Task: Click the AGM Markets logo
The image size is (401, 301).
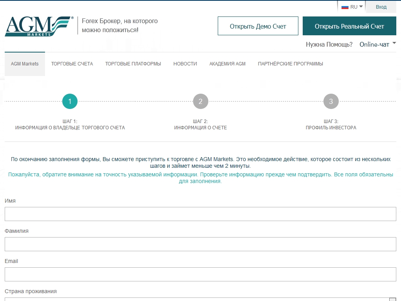Action: click(x=39, y=26)
